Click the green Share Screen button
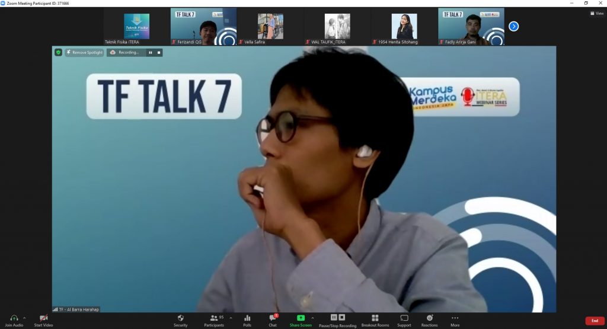Viewport: 607px width, 329px height. (x=301, y=321)
